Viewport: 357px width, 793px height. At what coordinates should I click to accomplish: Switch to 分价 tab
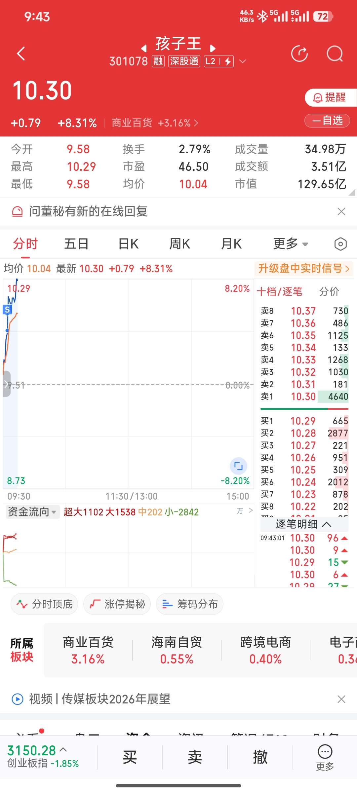(329, 291)
